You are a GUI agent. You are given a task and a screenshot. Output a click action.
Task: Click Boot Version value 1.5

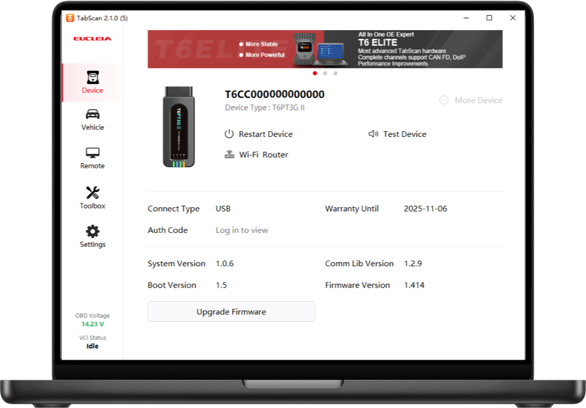[x=221, y=285]
